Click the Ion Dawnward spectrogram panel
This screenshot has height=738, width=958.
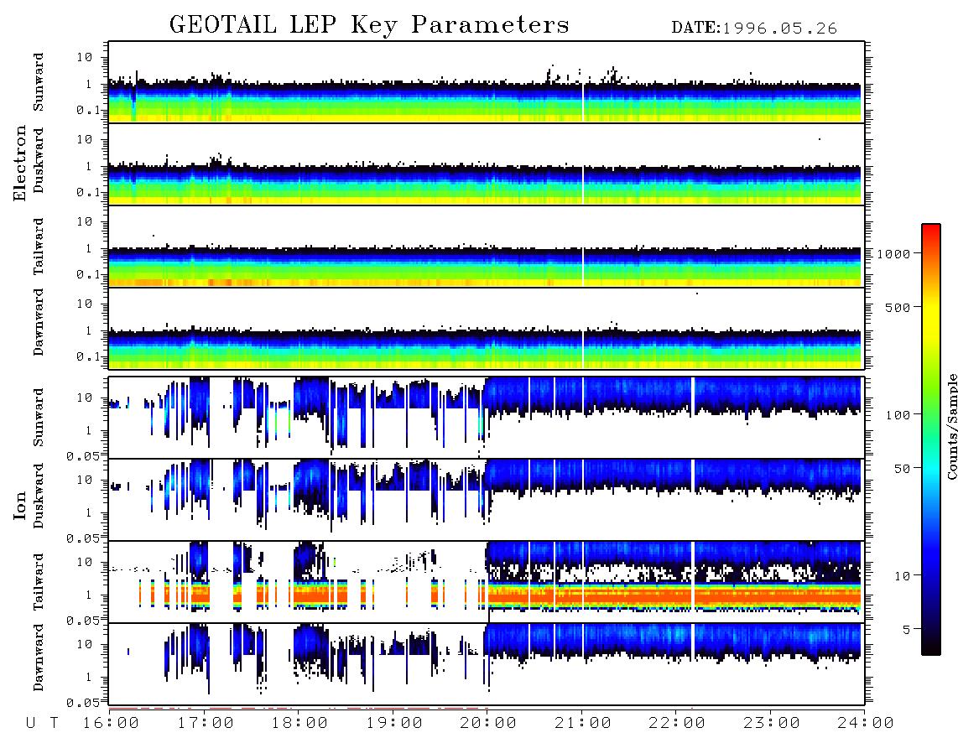(487, 663)
